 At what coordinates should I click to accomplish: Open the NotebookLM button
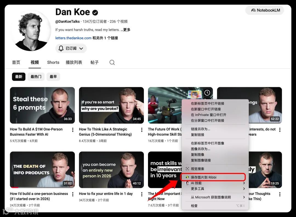pos(265,10)
